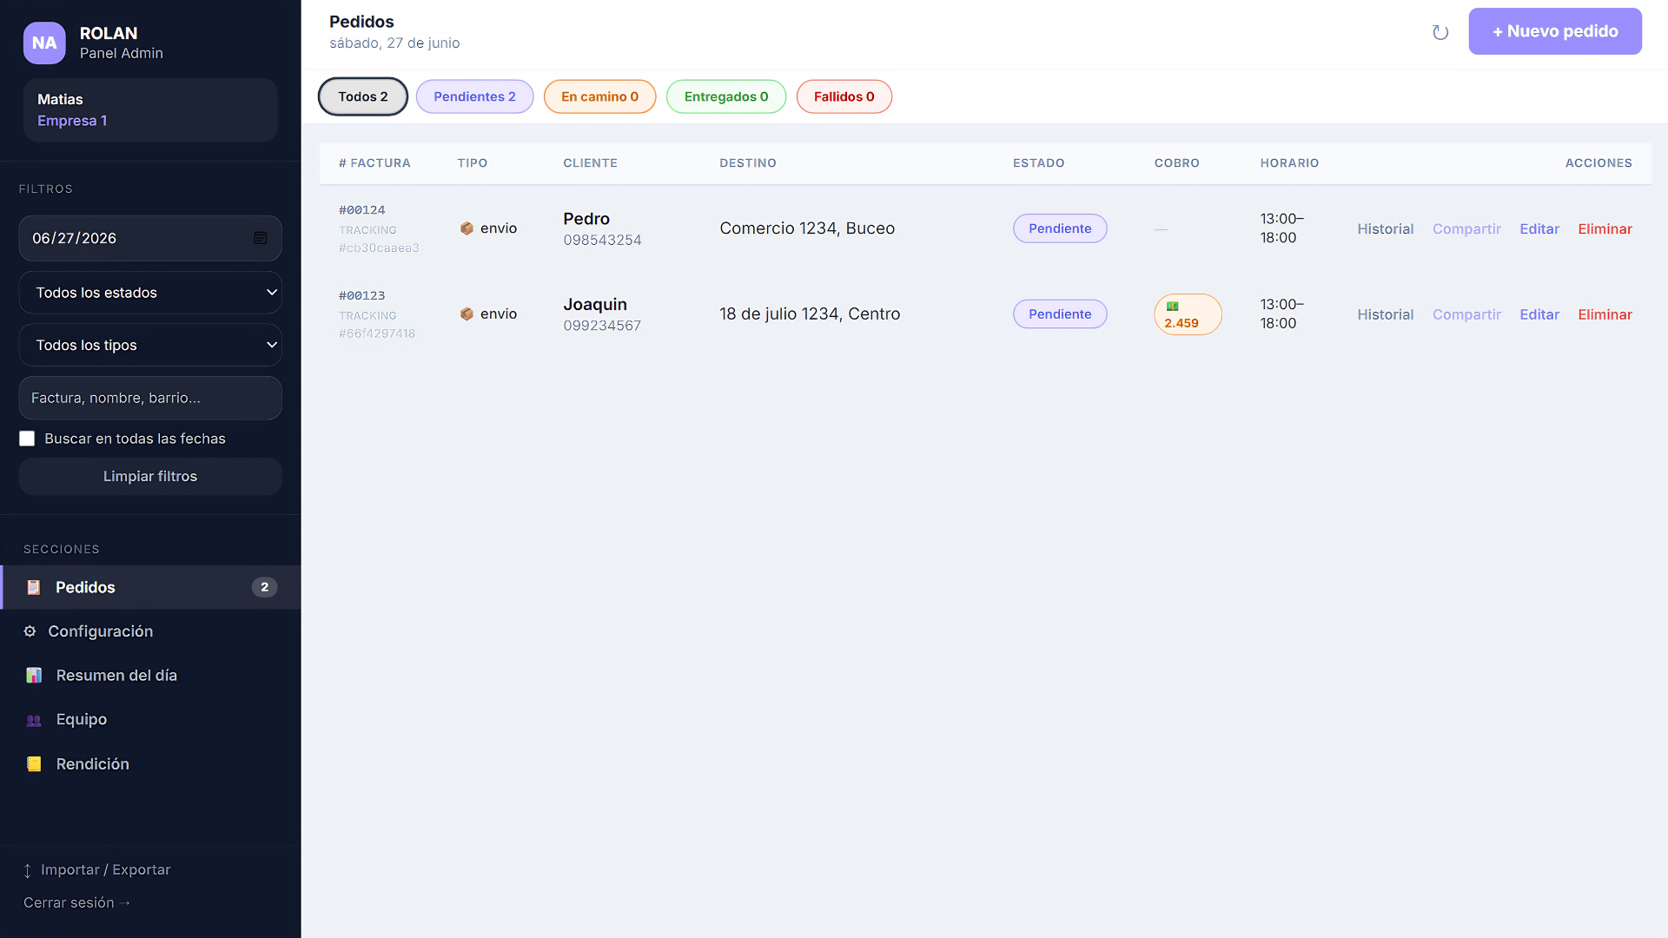Click invoice number #00123
The height and width of the screenshot is (938, 1668).
pyautogui.click(x=361, y=295)
